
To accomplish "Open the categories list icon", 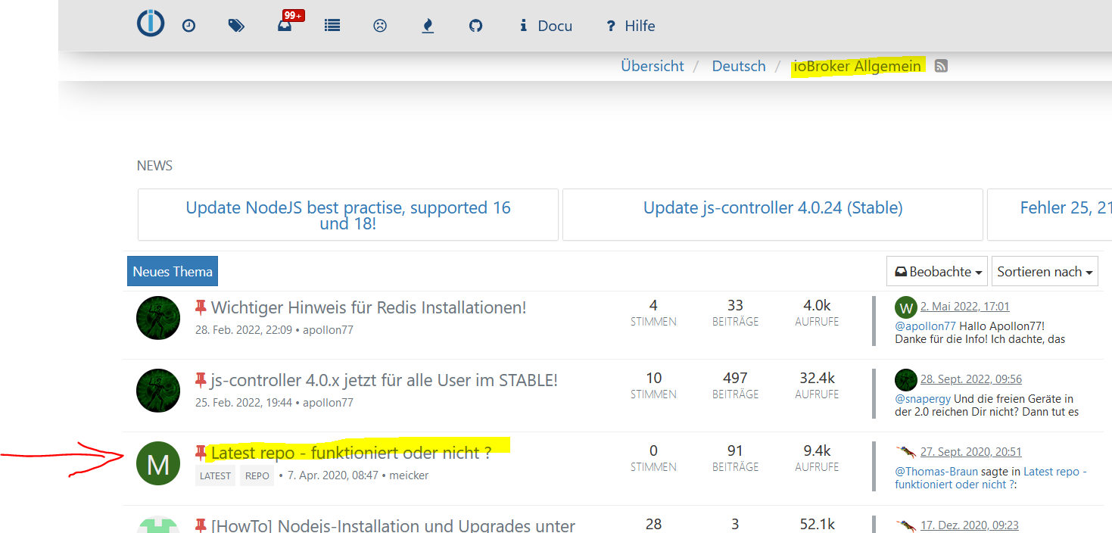I will point(332,26).
